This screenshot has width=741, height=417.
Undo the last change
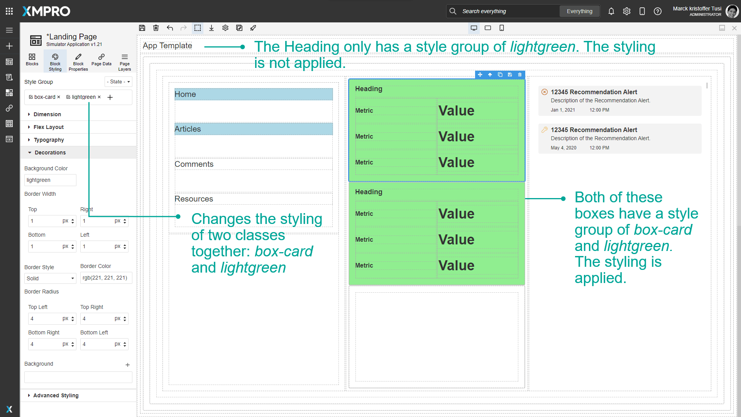point(170,28)
